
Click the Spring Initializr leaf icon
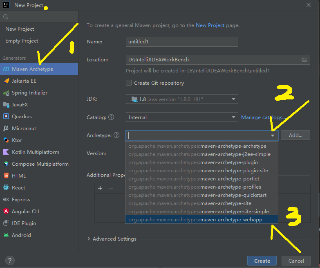(6, 93)
